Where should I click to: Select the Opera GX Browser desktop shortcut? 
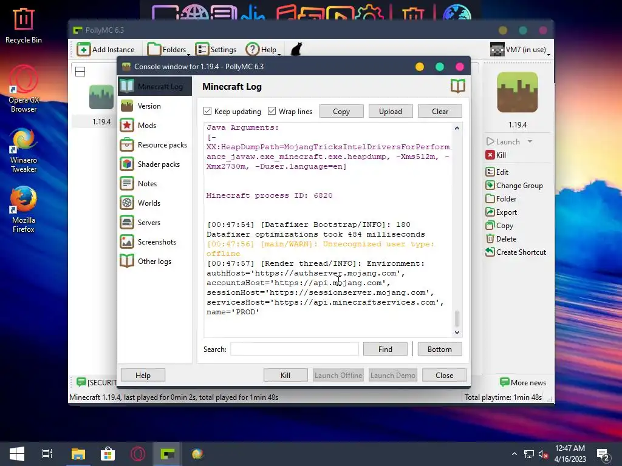pyautogui.click(x=24, y=89)
